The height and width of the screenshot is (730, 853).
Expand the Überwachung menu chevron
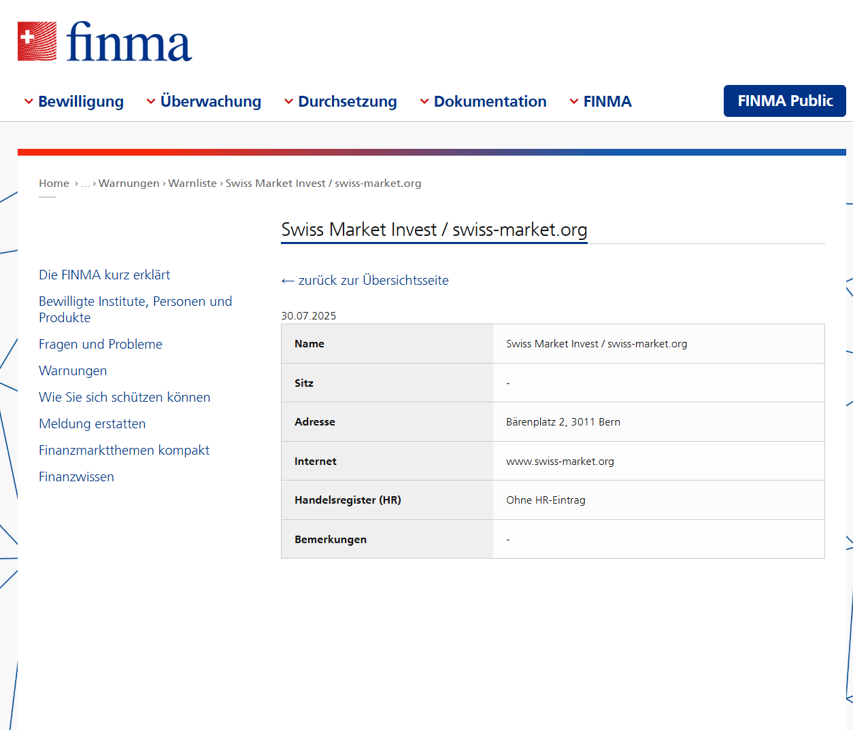click(x=151, y=101)
